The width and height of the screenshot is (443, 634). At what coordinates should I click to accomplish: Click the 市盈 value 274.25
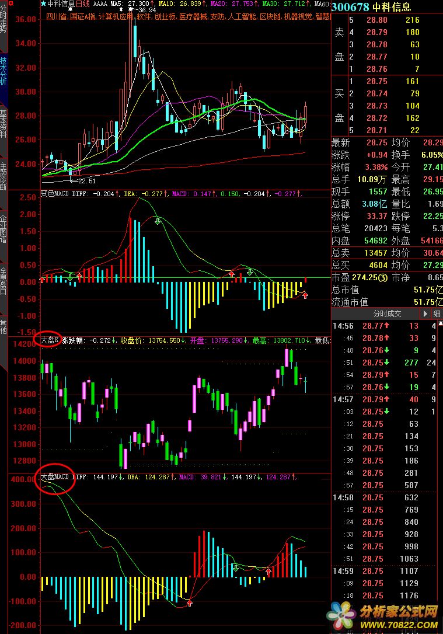click(x=365, y=277)
